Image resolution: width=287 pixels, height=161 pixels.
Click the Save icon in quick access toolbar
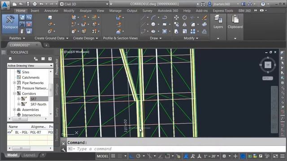point(28,4)
